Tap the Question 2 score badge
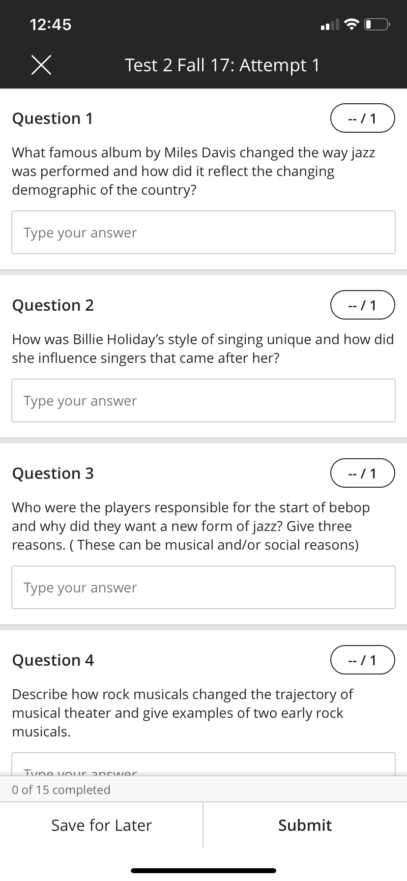This screenshot has width=407, height=881. (363, 305)
